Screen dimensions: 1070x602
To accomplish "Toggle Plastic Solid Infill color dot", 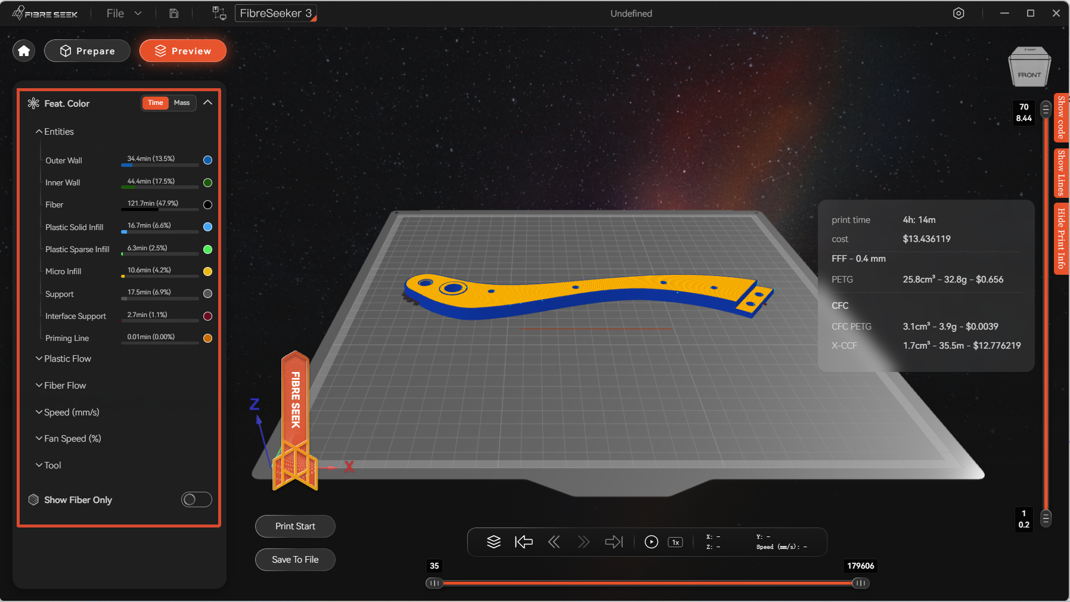I will coord(207,226).
